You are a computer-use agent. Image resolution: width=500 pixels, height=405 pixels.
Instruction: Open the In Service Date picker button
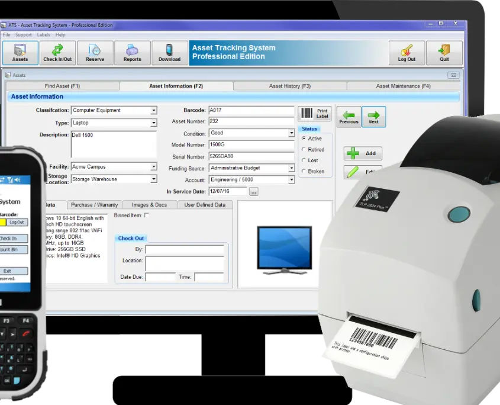point(253,192)
